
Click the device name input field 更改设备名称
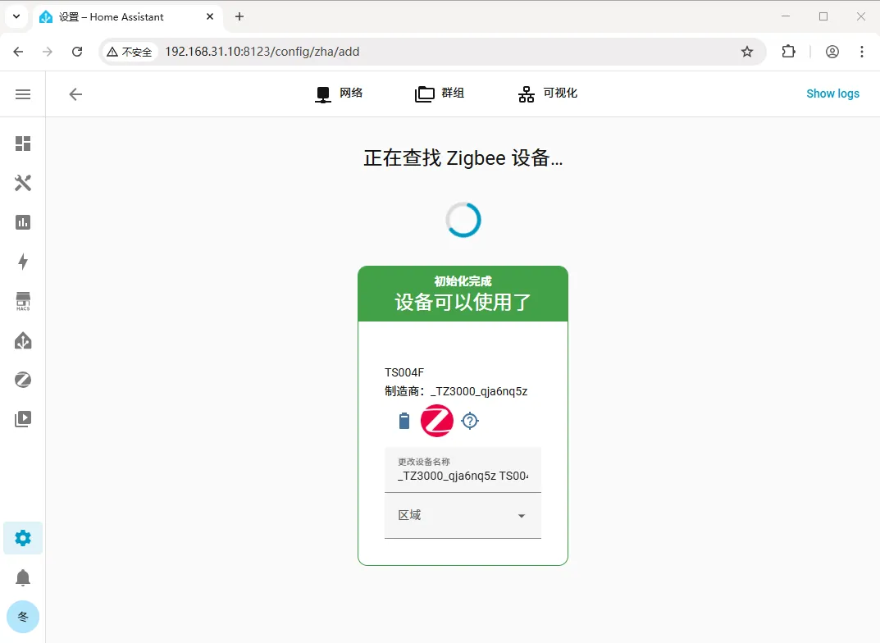tap(463, 470)
